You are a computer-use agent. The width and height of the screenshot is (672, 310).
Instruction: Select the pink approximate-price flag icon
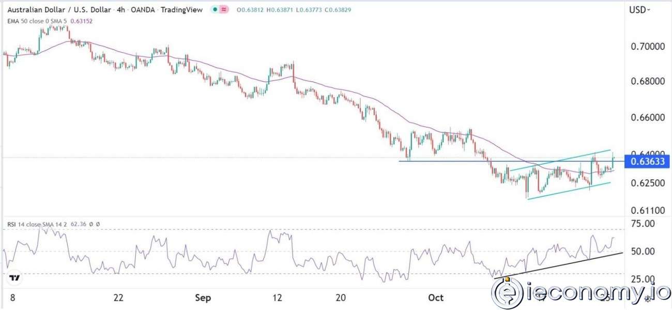223,9
